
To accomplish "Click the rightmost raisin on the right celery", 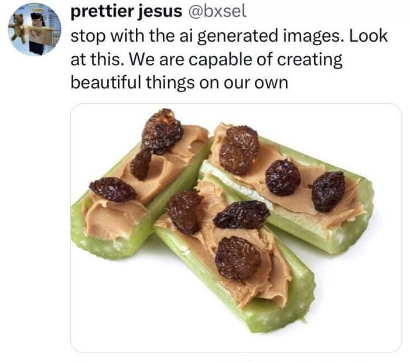I will [328, 191].
